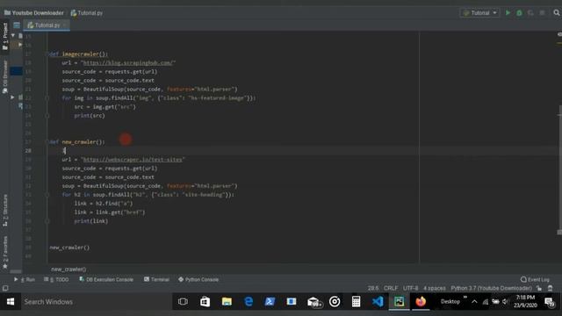The width and height of the screenshot is (562, 316).
Task: Start debugging with the green bug icon
Action: point(519,13)
